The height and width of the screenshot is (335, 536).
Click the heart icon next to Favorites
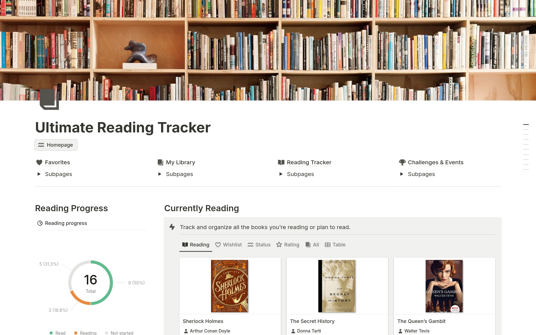(39, 162)
